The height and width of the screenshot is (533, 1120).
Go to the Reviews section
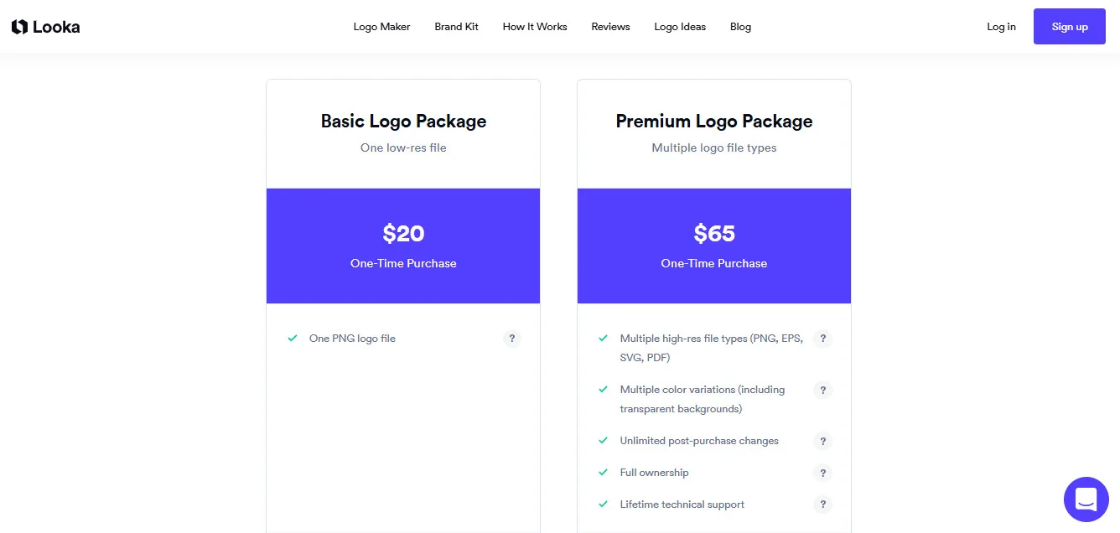click(610, 26)
